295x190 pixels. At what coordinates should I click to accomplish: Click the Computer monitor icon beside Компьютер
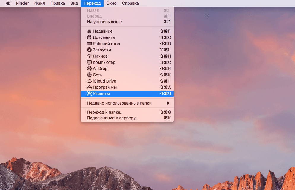coord(89,62)
